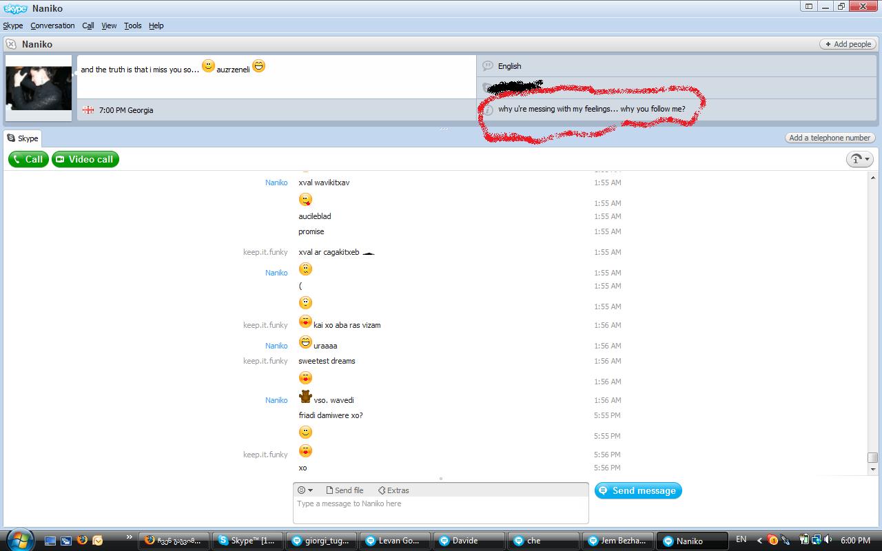The width and height of the screenshot is (882, 551).
Task: Open the Tools menu
Action: (x=133, y=25)
